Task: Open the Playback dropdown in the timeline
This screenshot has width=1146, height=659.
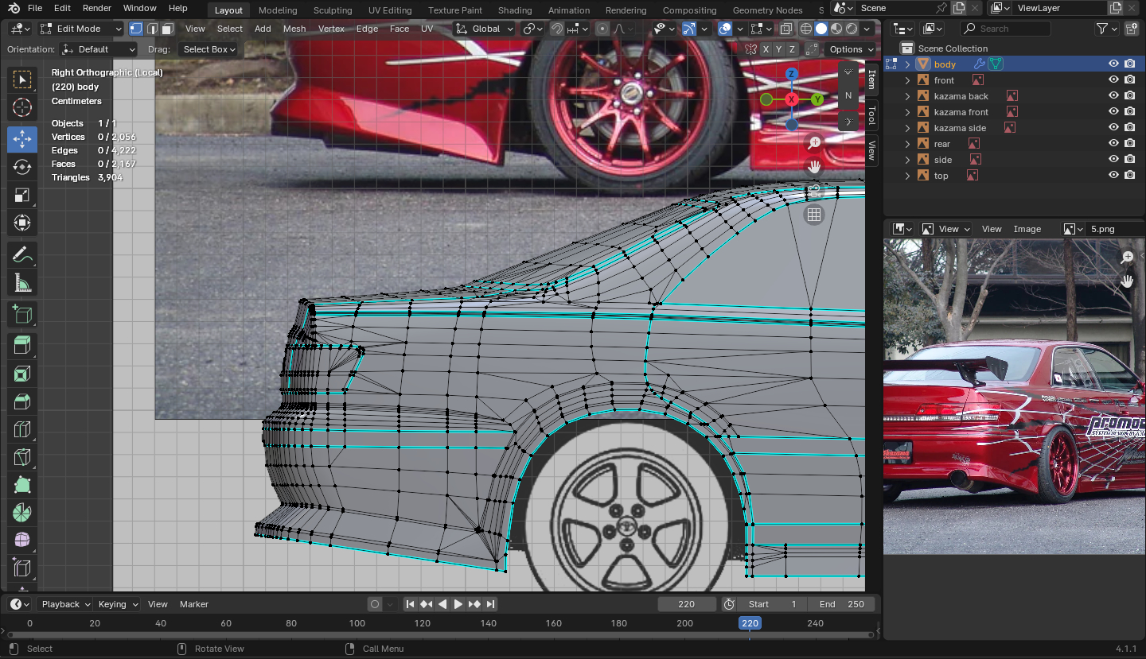Action: (x=65, y=604)
